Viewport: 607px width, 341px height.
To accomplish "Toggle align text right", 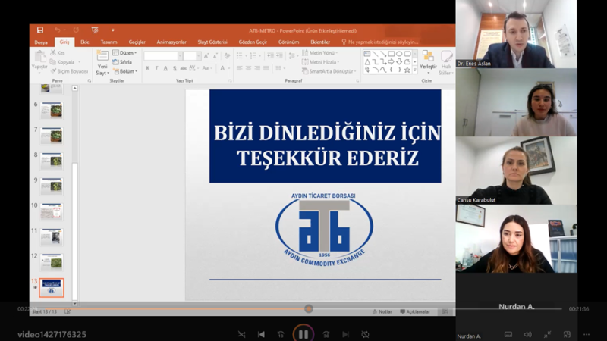I will 257,68.
